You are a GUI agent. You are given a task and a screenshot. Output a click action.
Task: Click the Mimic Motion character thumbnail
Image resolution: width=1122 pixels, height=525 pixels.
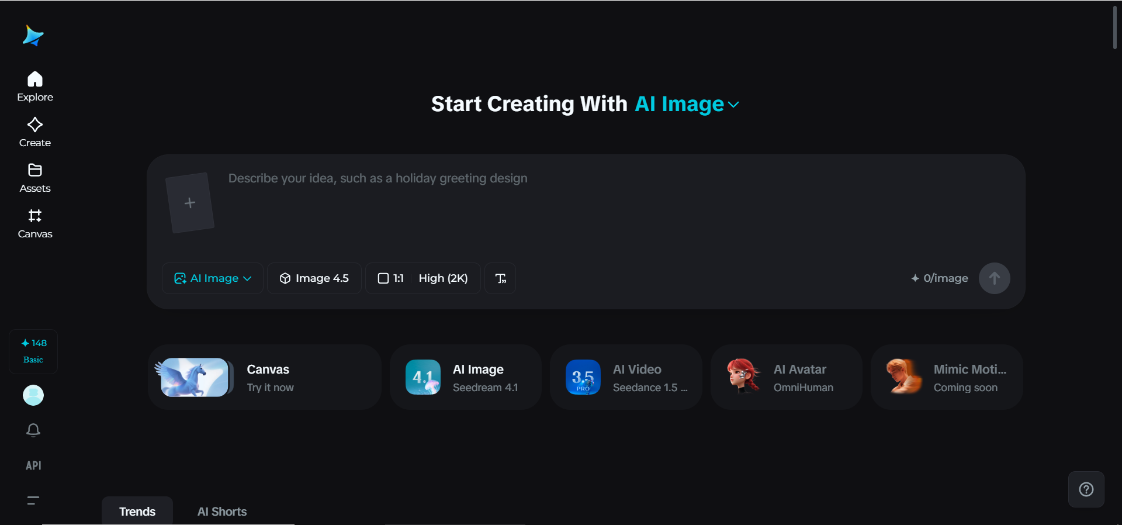click(904, 376)
